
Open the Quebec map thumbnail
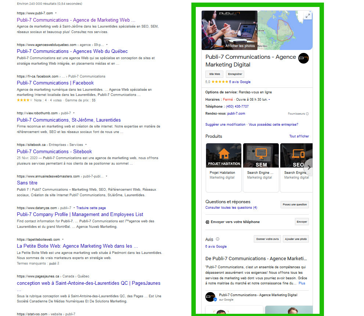285,30
